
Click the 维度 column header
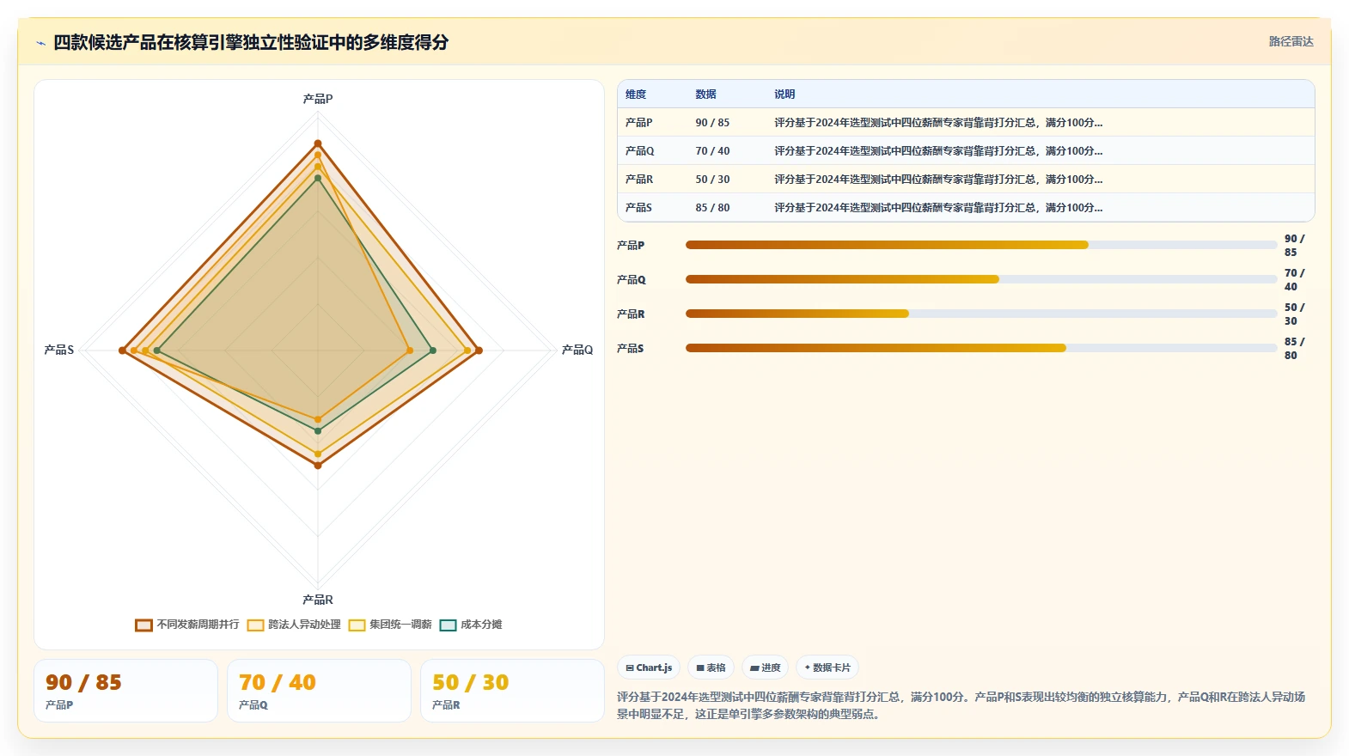tap(636, 94)
